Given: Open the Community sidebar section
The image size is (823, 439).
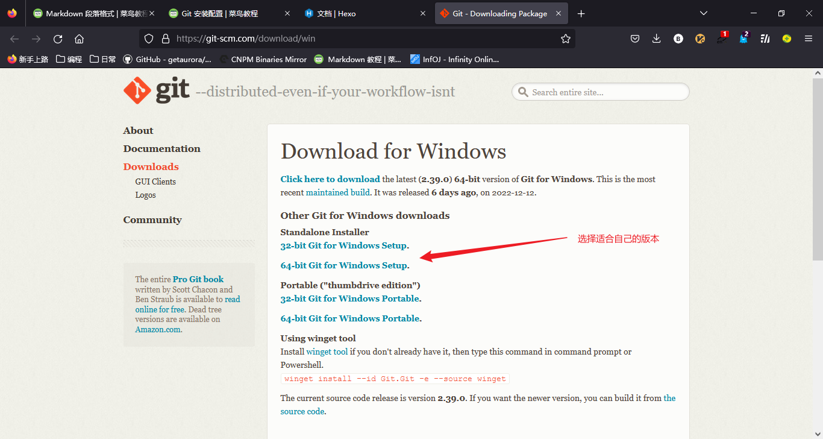Looking at the screenshot, I should 152,219.
